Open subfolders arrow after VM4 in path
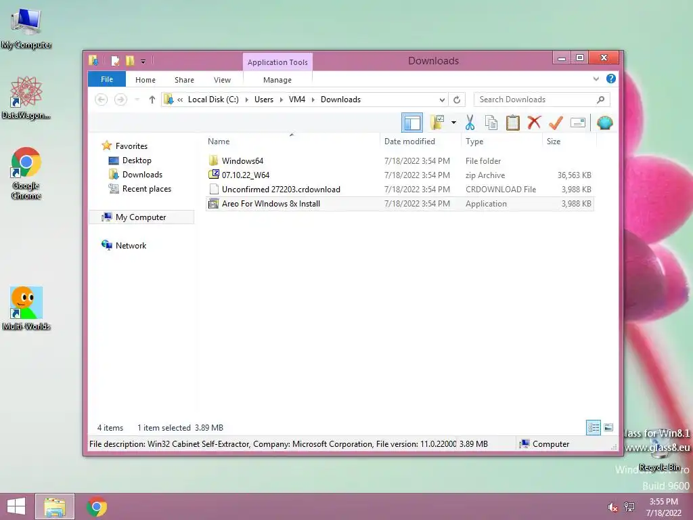 313,100
